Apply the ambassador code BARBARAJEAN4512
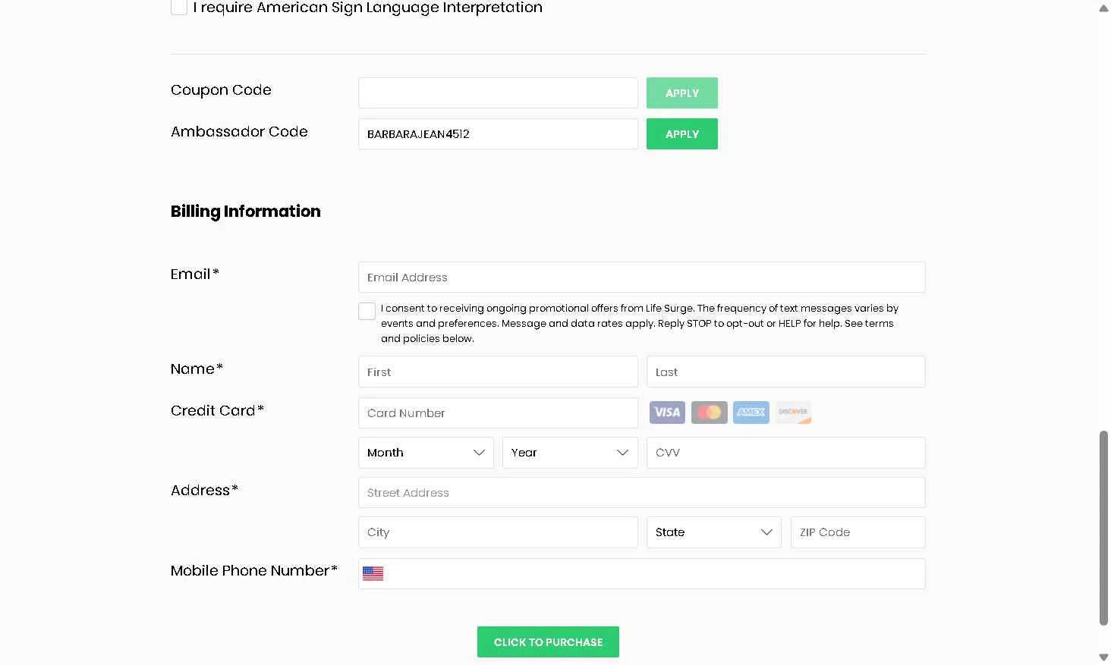The height and width of the screenshot is (665, 1111). pyautogui.click(x=681, y=134)
